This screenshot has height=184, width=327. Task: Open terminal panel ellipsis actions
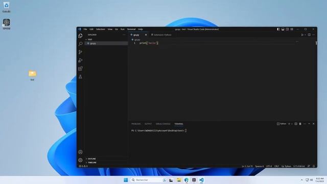305,124
